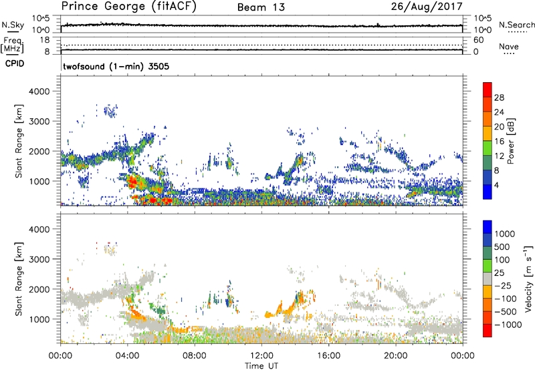Click the 12:00 time axis label

261,356
